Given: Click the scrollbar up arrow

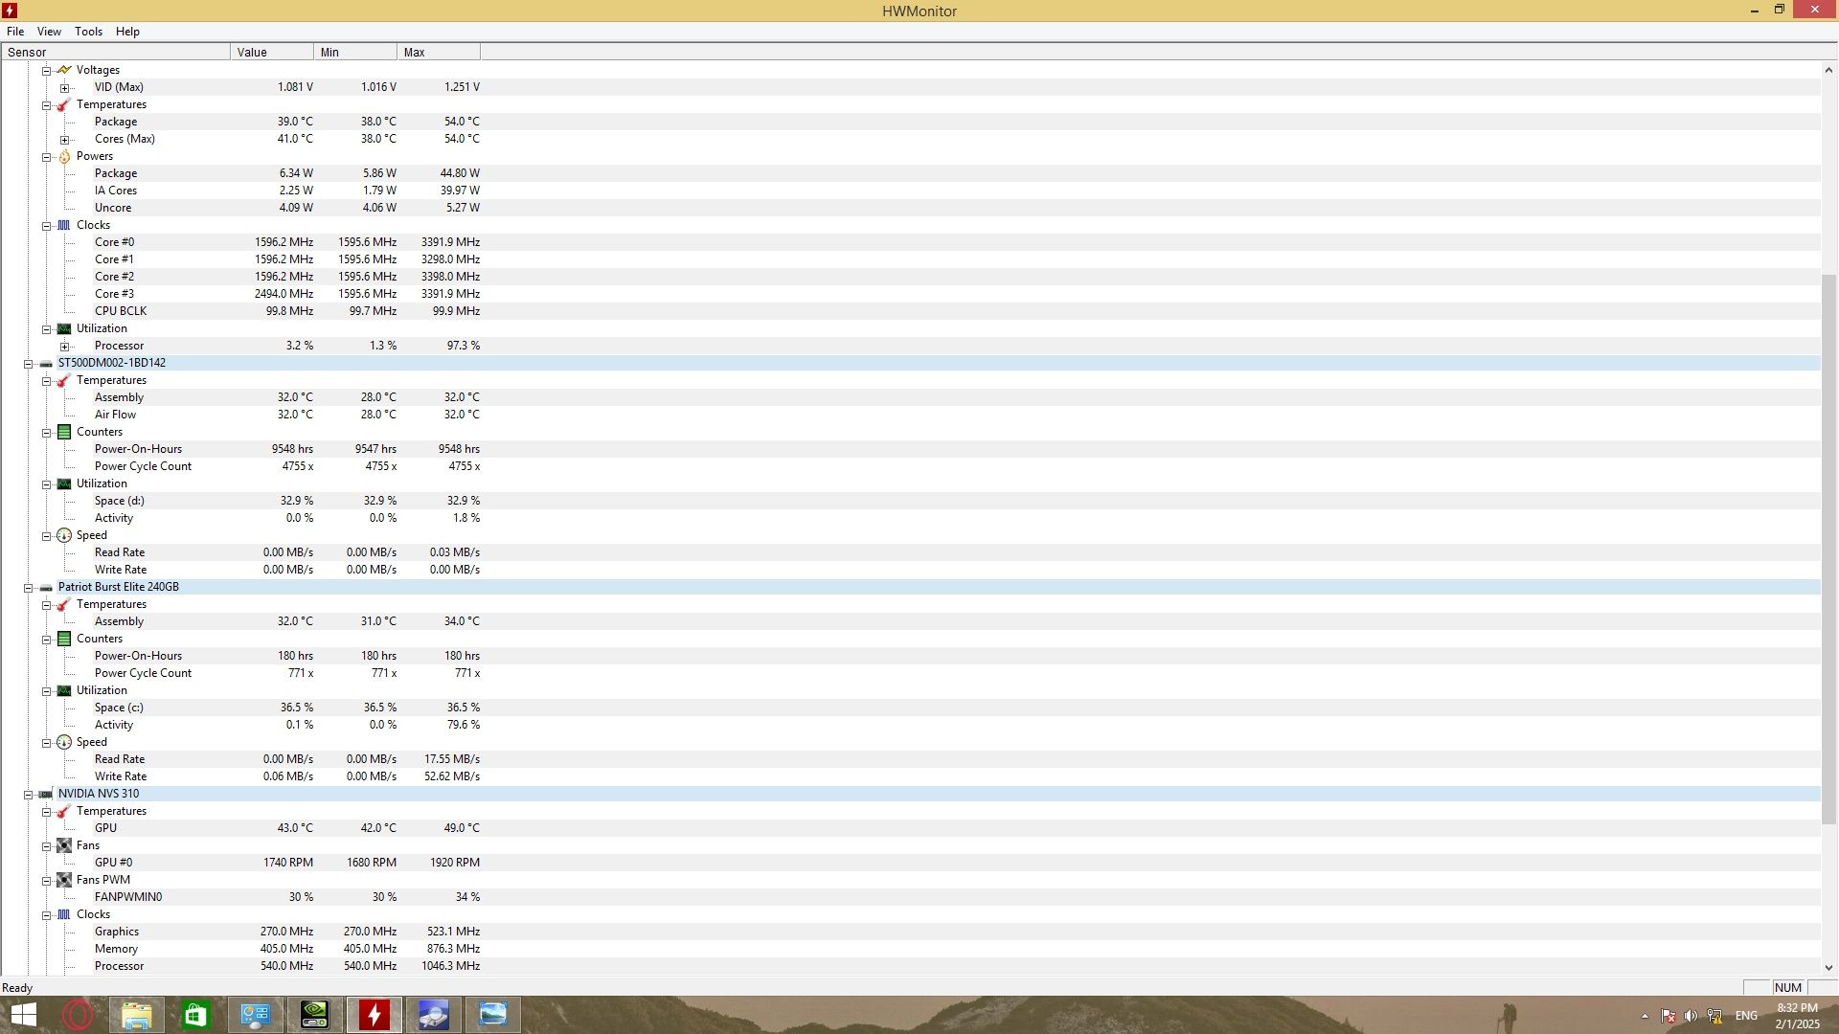Looking at the screenshot, I should coord(1828,70).
